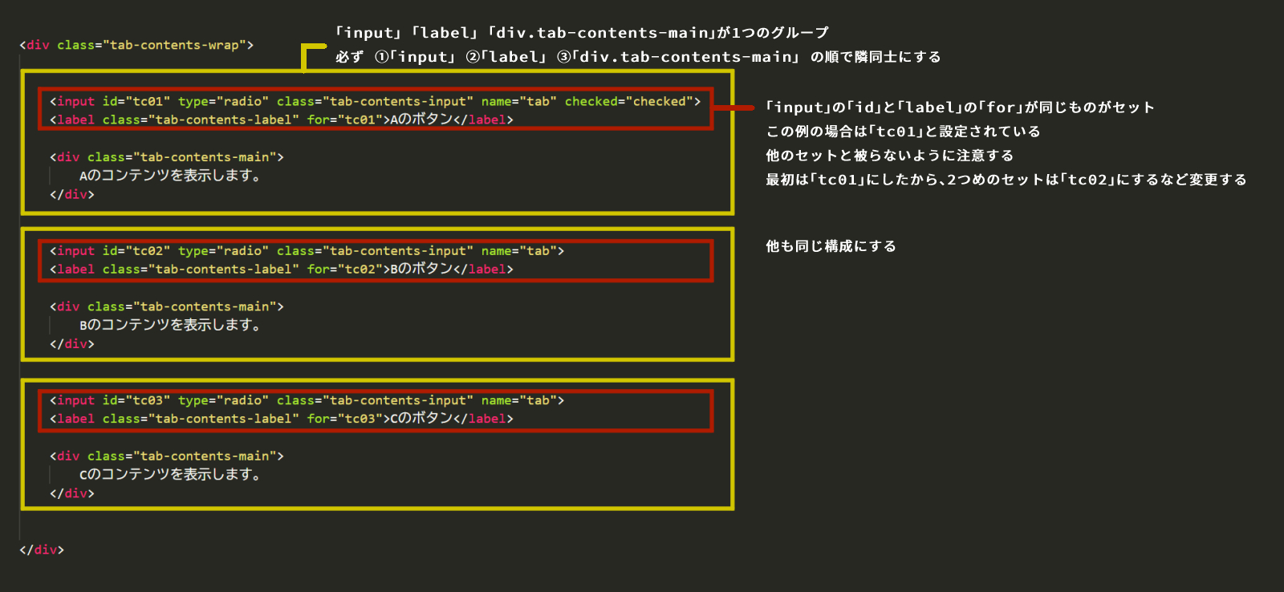1284x592 pixels.
Task: Click the input line with id tc02
Action: [307, 251]
